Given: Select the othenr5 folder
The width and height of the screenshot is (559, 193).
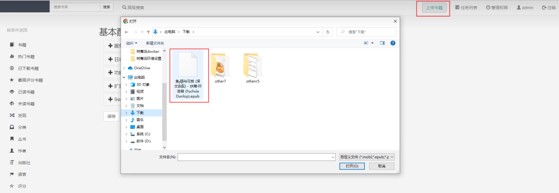Looking at the screenshot, I should [253, 68].
